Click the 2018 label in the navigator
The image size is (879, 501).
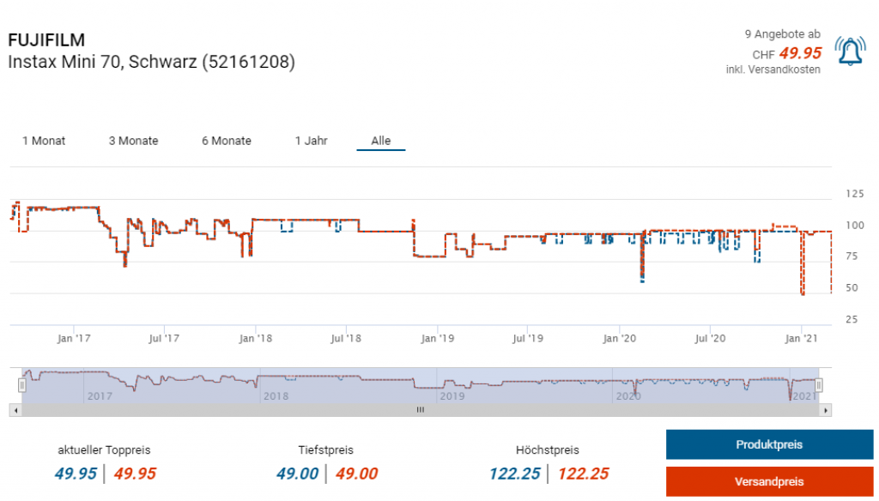point(276,396)
